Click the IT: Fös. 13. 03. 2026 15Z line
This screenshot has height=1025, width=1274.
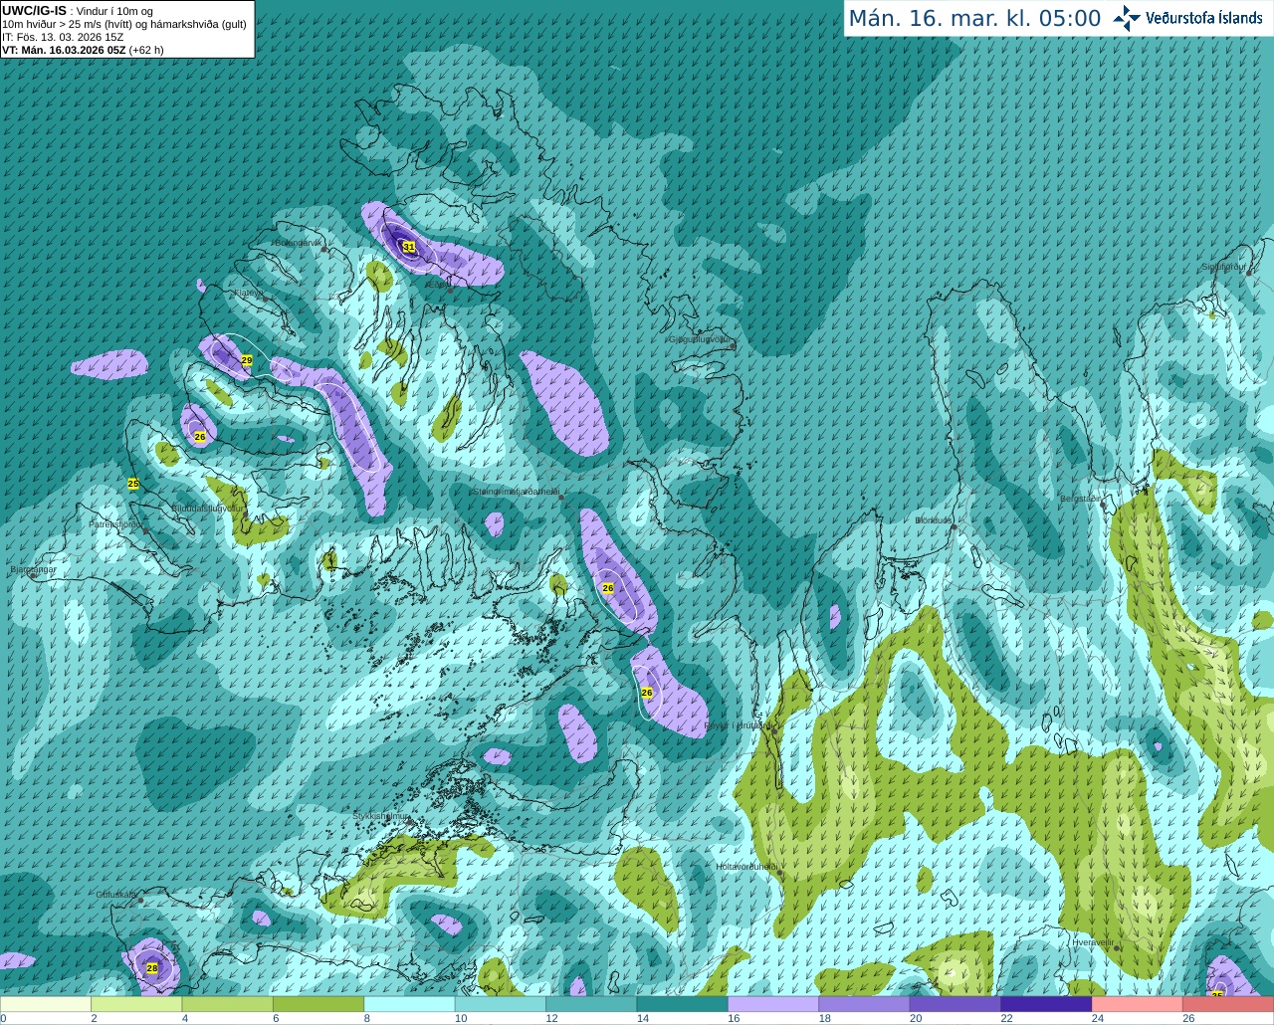(63, 37)
